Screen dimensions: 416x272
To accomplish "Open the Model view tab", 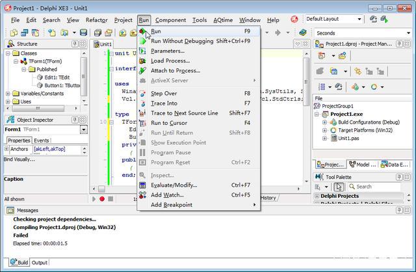I will pyautogui.click(x=363, y=165).
